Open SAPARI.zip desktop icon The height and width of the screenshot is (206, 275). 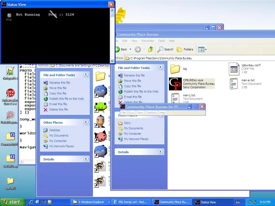tap(10, 161)
